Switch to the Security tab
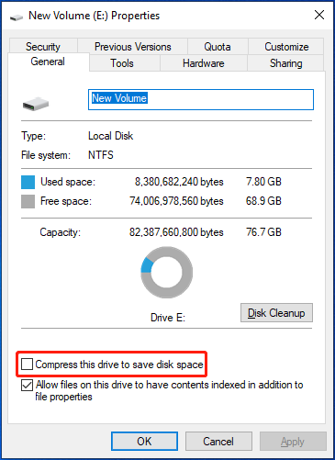This screenshot has height=460, width=335. click(x=43, y=47)
